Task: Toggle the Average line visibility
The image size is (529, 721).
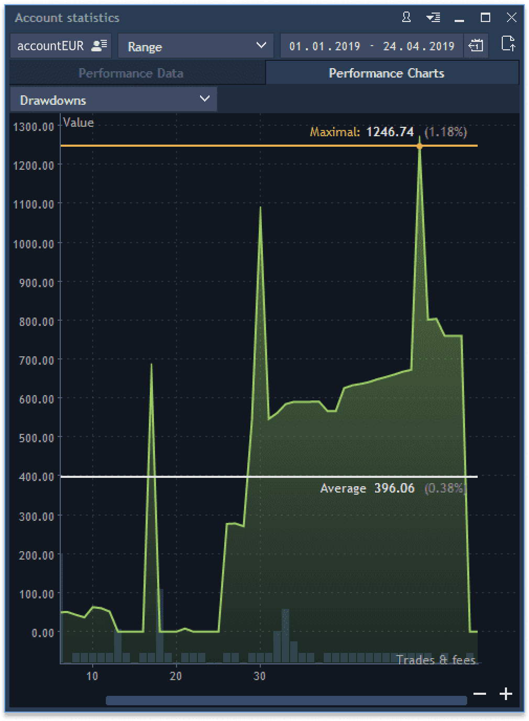Action: click(x=210, y=477)
